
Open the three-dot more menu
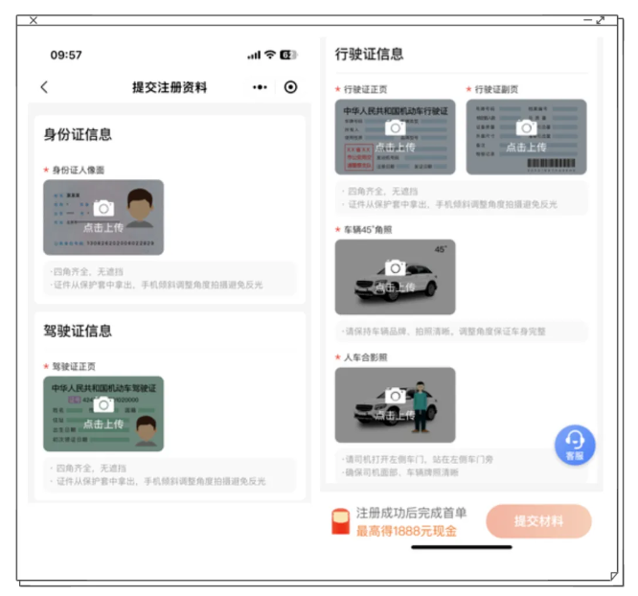point(260,87)
